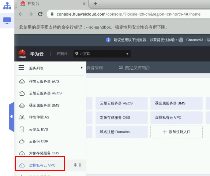The image size is (210, 176).
Task: Select the desktop monitor sidebar icon
Action: click(x=7, y=21)
